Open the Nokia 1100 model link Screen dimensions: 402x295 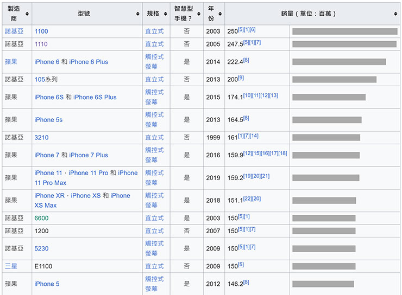[x=41, y=31]
